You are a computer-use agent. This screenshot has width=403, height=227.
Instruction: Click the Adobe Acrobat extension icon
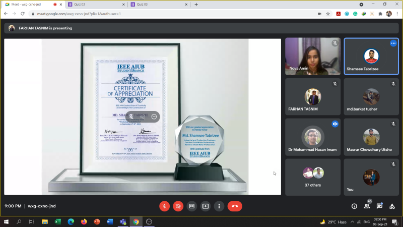[339, 14]
